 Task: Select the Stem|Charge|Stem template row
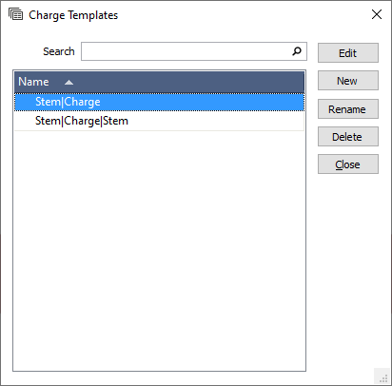pos(159,121)
